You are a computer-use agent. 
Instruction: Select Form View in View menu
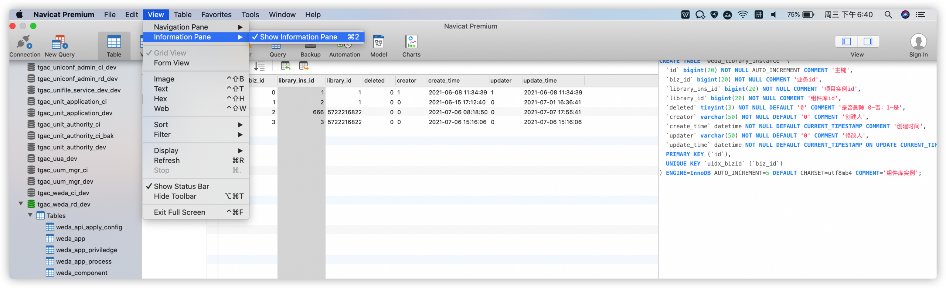pos(196,63)
